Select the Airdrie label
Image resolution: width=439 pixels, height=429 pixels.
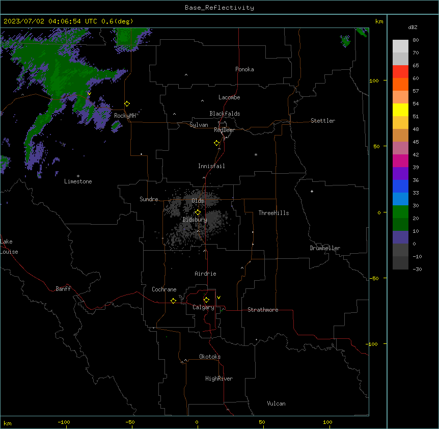[x=205, y=274]
